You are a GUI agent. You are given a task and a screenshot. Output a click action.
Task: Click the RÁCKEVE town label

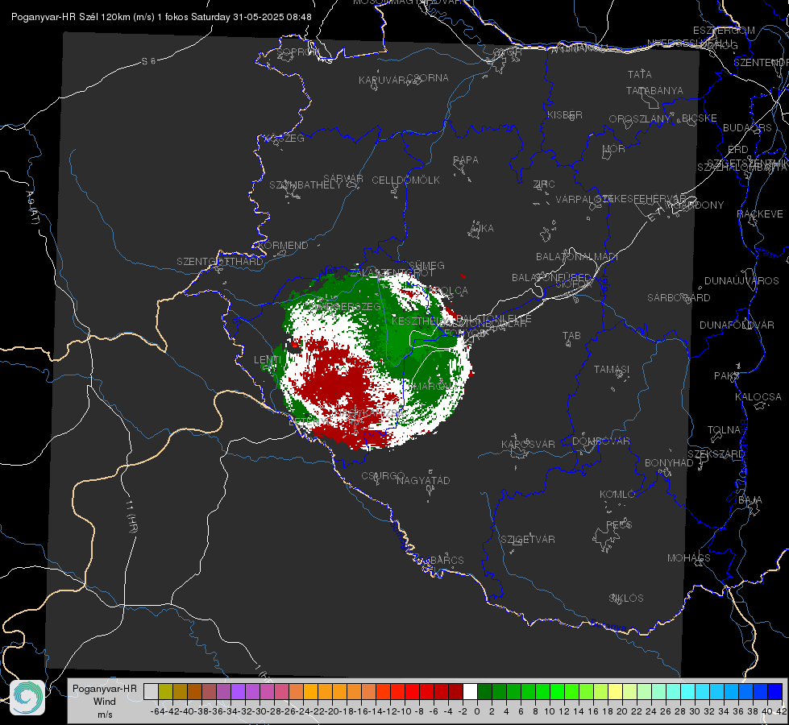[x=760, y=214]
